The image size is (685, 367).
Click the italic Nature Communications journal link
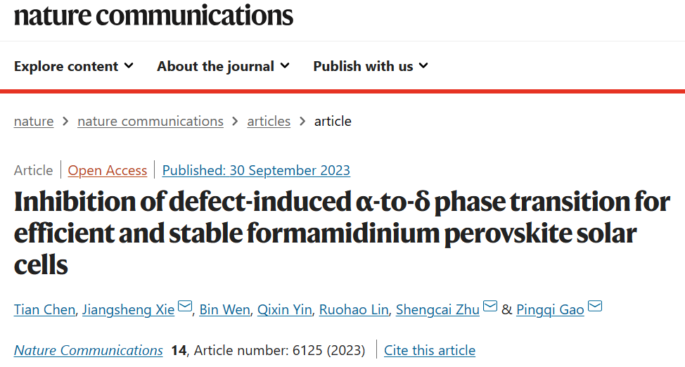(x=88, y=350)
